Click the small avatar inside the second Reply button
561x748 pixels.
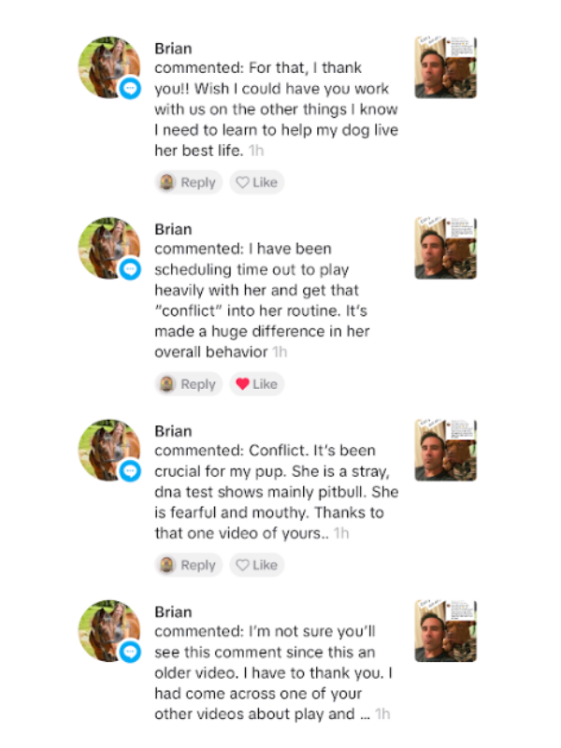pos(168,383)
